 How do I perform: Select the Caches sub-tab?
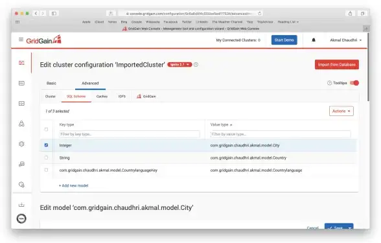[x=102, y=97]
